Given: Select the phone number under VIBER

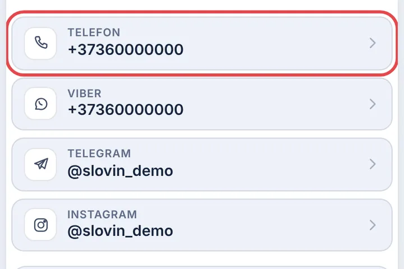Looking at the screenshot, I should tap(126, 110).
